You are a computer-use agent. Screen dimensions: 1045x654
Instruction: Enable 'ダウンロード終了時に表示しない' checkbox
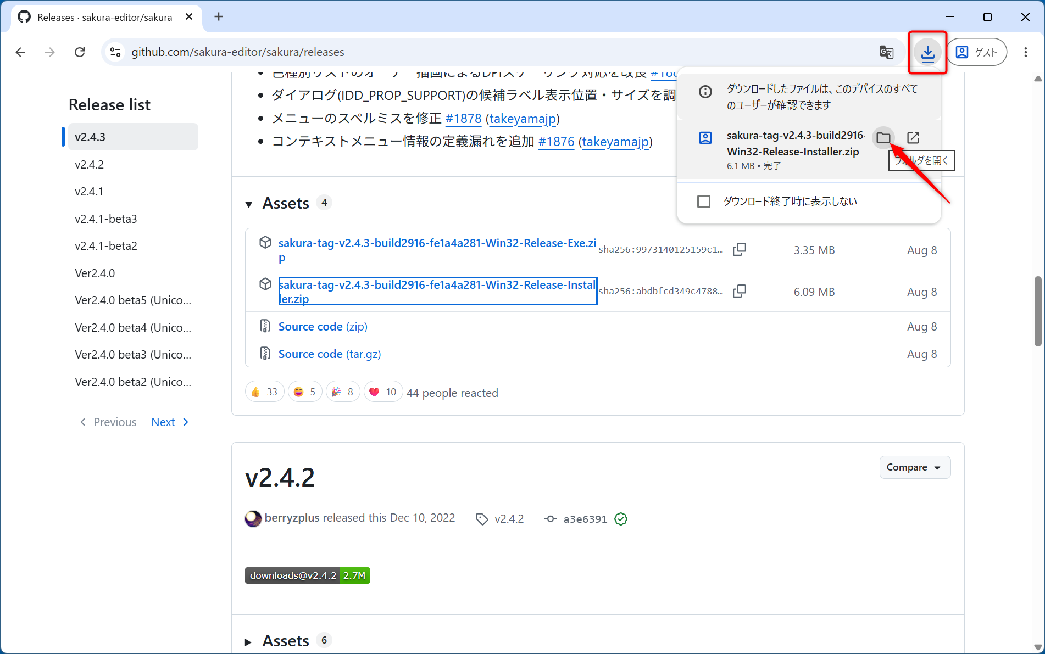pos(704,202)
